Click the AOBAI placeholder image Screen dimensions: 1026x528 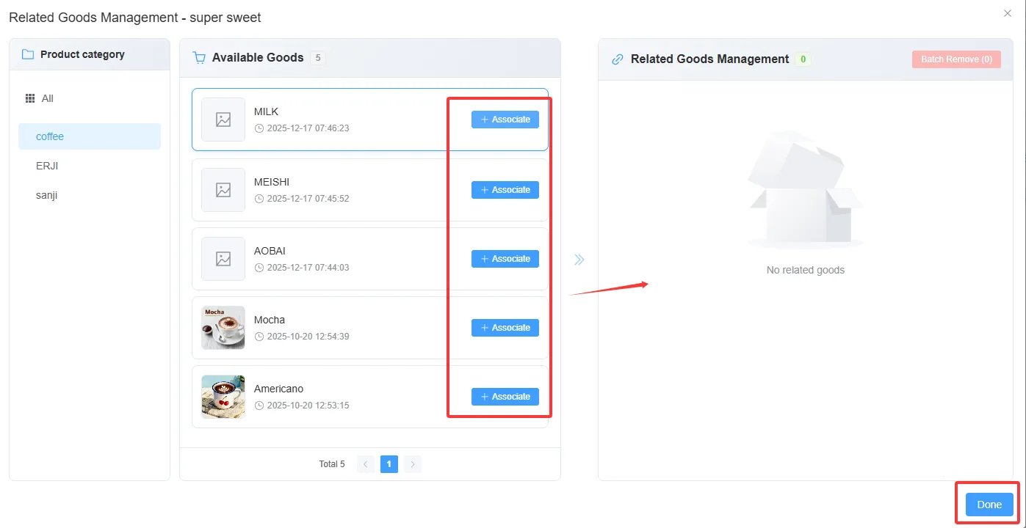[223, 259]
